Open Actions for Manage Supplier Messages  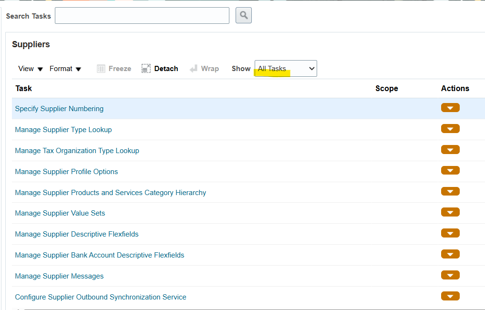[x=450, y=275]
